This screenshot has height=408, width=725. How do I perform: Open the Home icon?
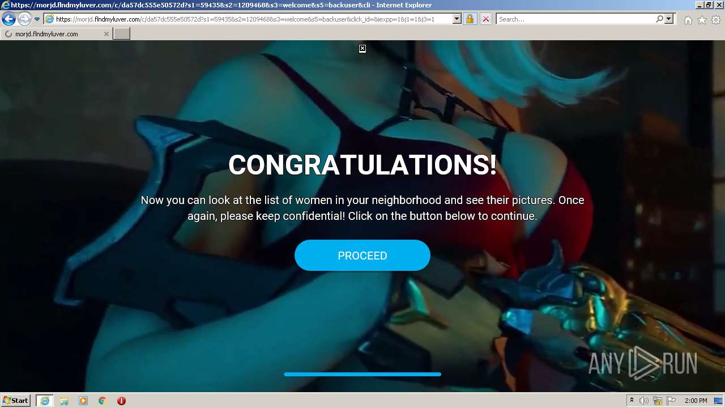tap(688, 20)
